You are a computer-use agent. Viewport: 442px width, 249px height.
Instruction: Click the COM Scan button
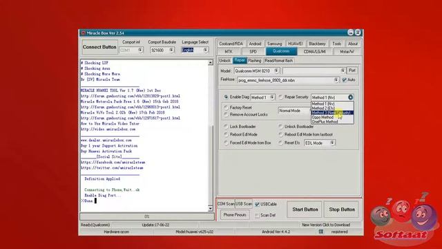[x=226, y=204]
